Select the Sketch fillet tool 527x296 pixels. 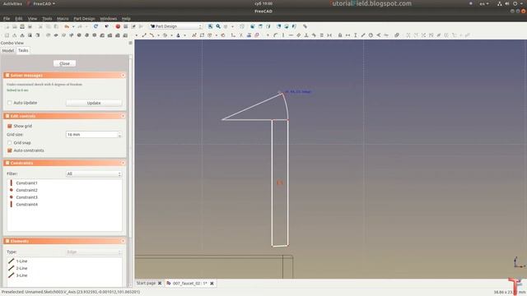[233, 35]
